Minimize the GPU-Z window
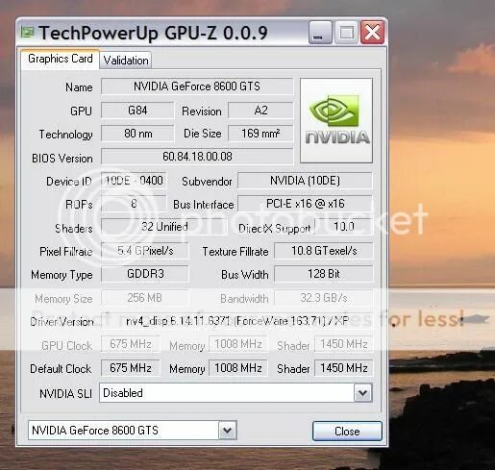The image size is (495, 470). [320, 33]
